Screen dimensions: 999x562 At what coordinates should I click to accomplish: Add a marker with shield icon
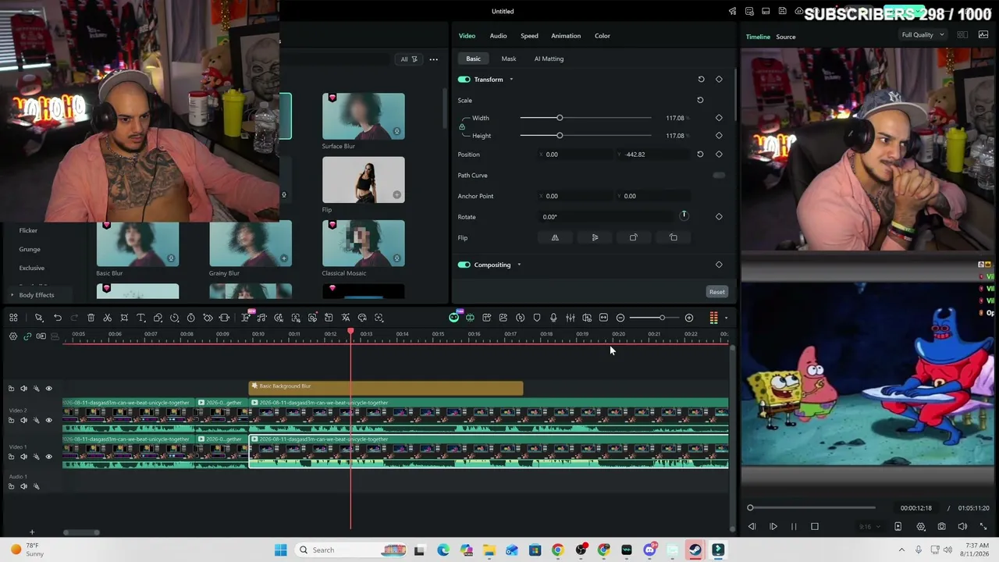(x=537, y=318)
